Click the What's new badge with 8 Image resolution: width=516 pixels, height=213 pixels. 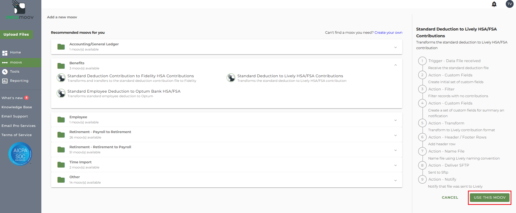click(26, 98)
